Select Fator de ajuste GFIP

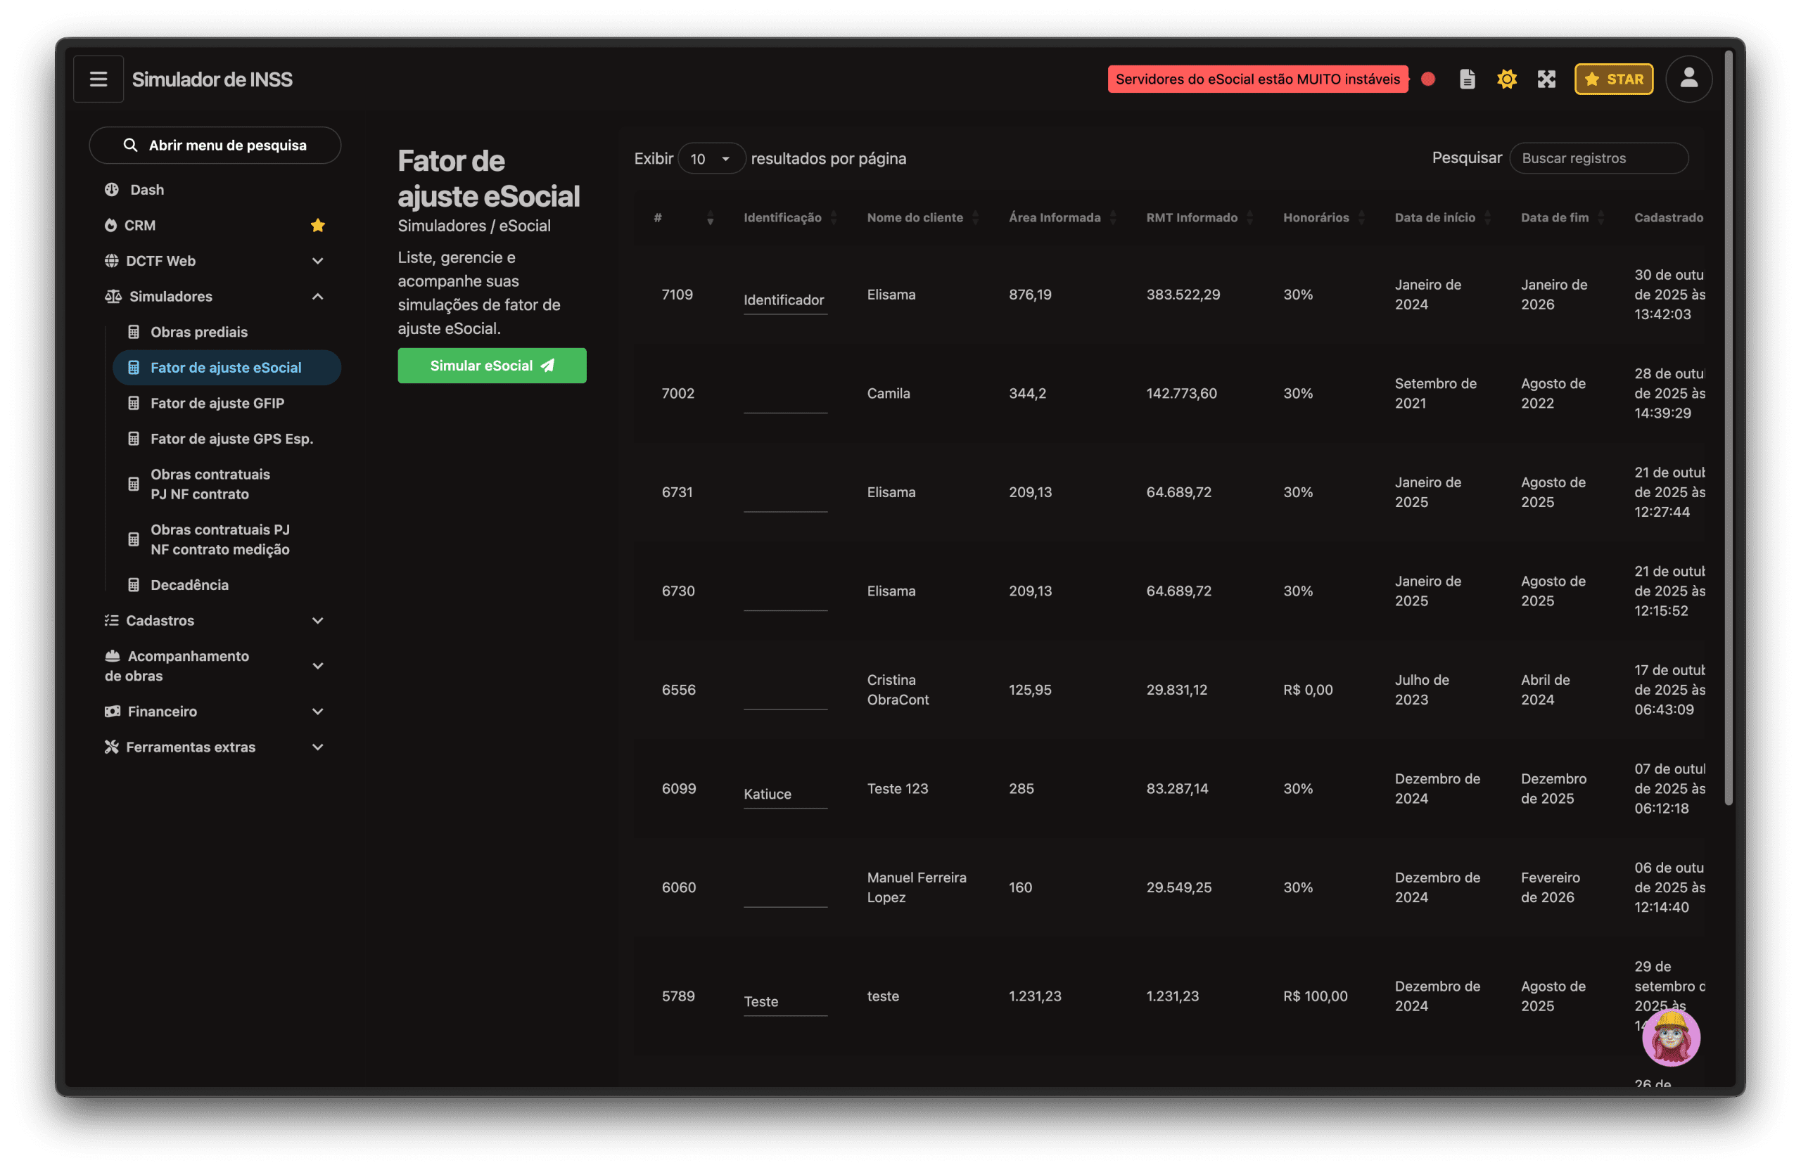point(217,403)
